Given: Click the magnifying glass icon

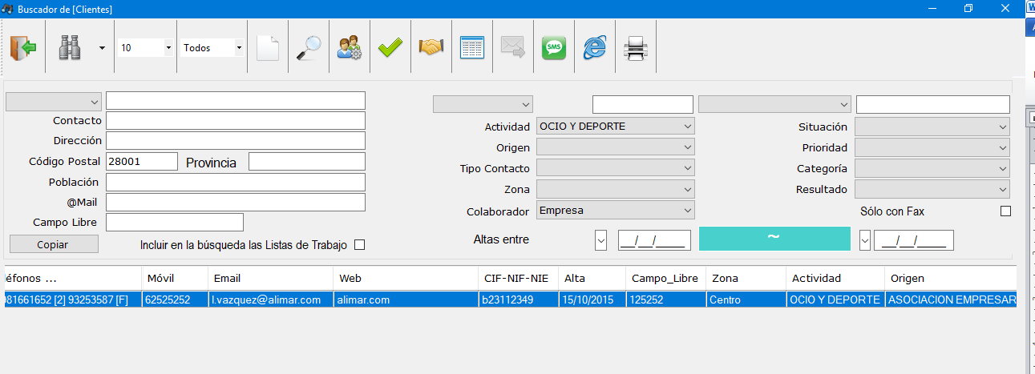Looking at the screenshot, I should point(309,48).
